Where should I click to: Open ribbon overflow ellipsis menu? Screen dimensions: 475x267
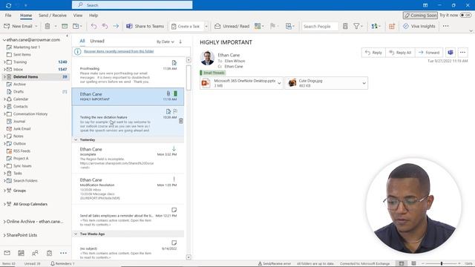coord(445,27)
